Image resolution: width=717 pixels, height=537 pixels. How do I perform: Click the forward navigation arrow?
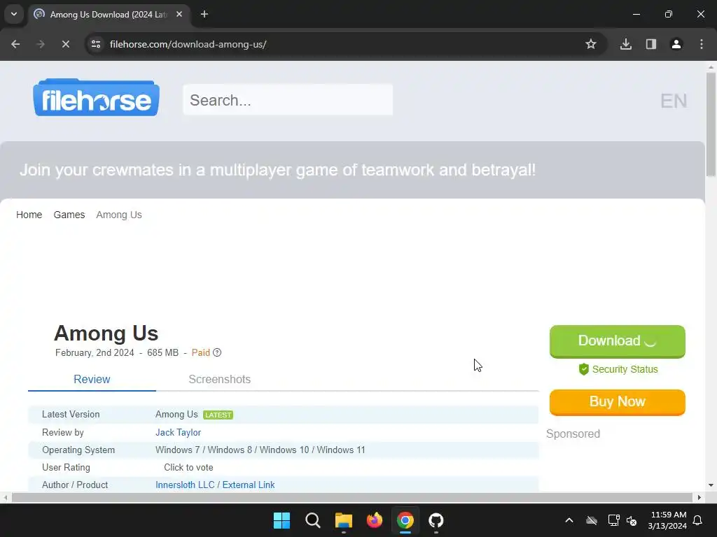[x=41, y=44]
